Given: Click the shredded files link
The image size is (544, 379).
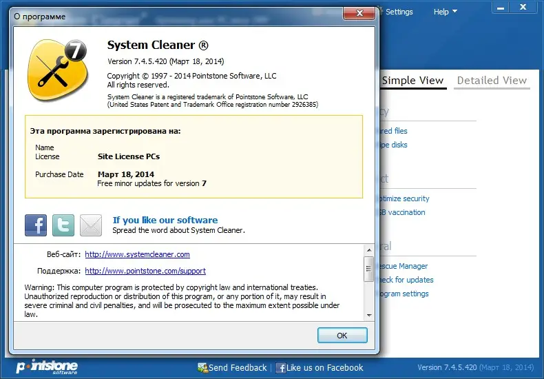Looking at the screenshot, I should point(393,131).
